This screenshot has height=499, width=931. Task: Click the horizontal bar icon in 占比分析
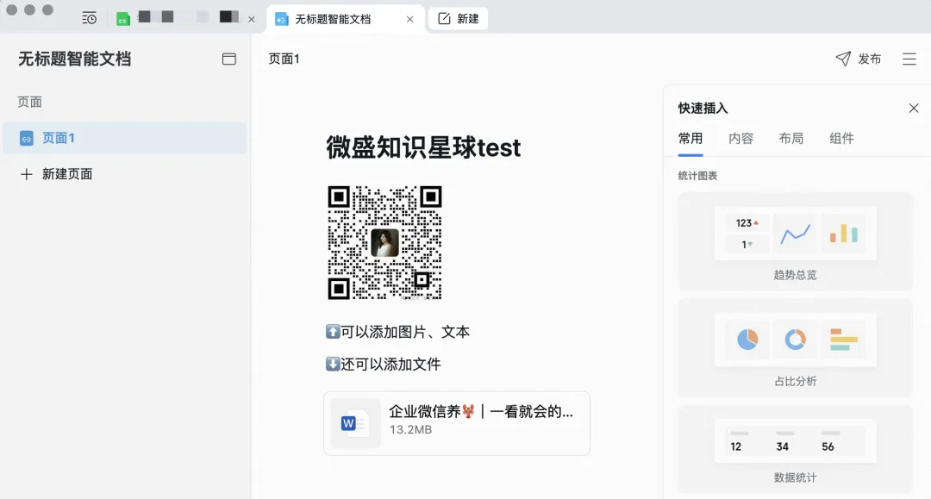(x=843, y=340)
